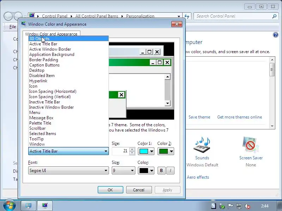Click Save theme link
The image size is (282, 211).
coord(199,117)
